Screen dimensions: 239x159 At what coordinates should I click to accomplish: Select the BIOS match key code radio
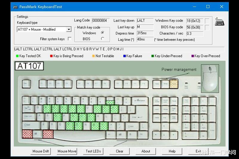102,39
